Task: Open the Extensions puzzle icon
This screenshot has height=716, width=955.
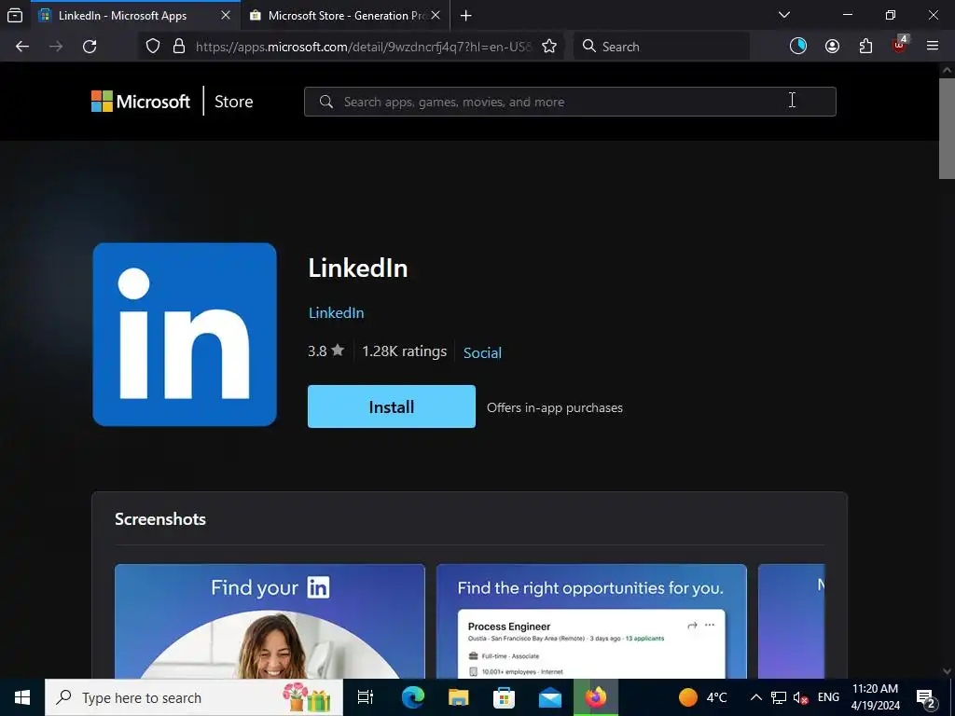Action: pyautogui.click(x=865, y=47)
